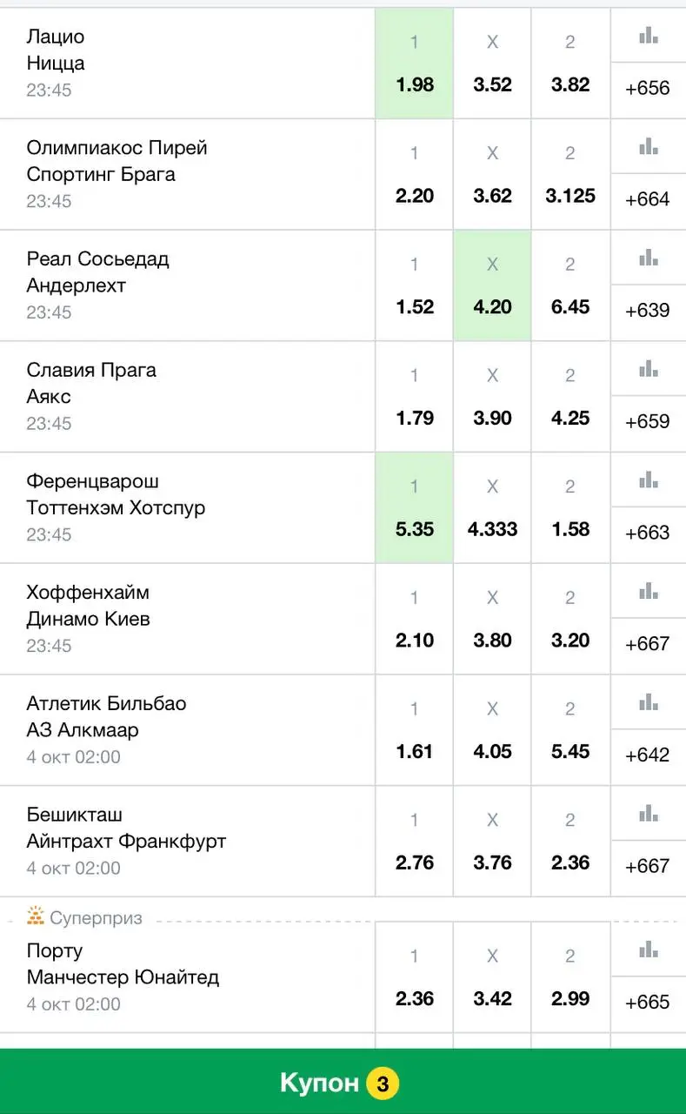
Task: Show statistics icon for Хоффенхайм match
Action: 648,591
